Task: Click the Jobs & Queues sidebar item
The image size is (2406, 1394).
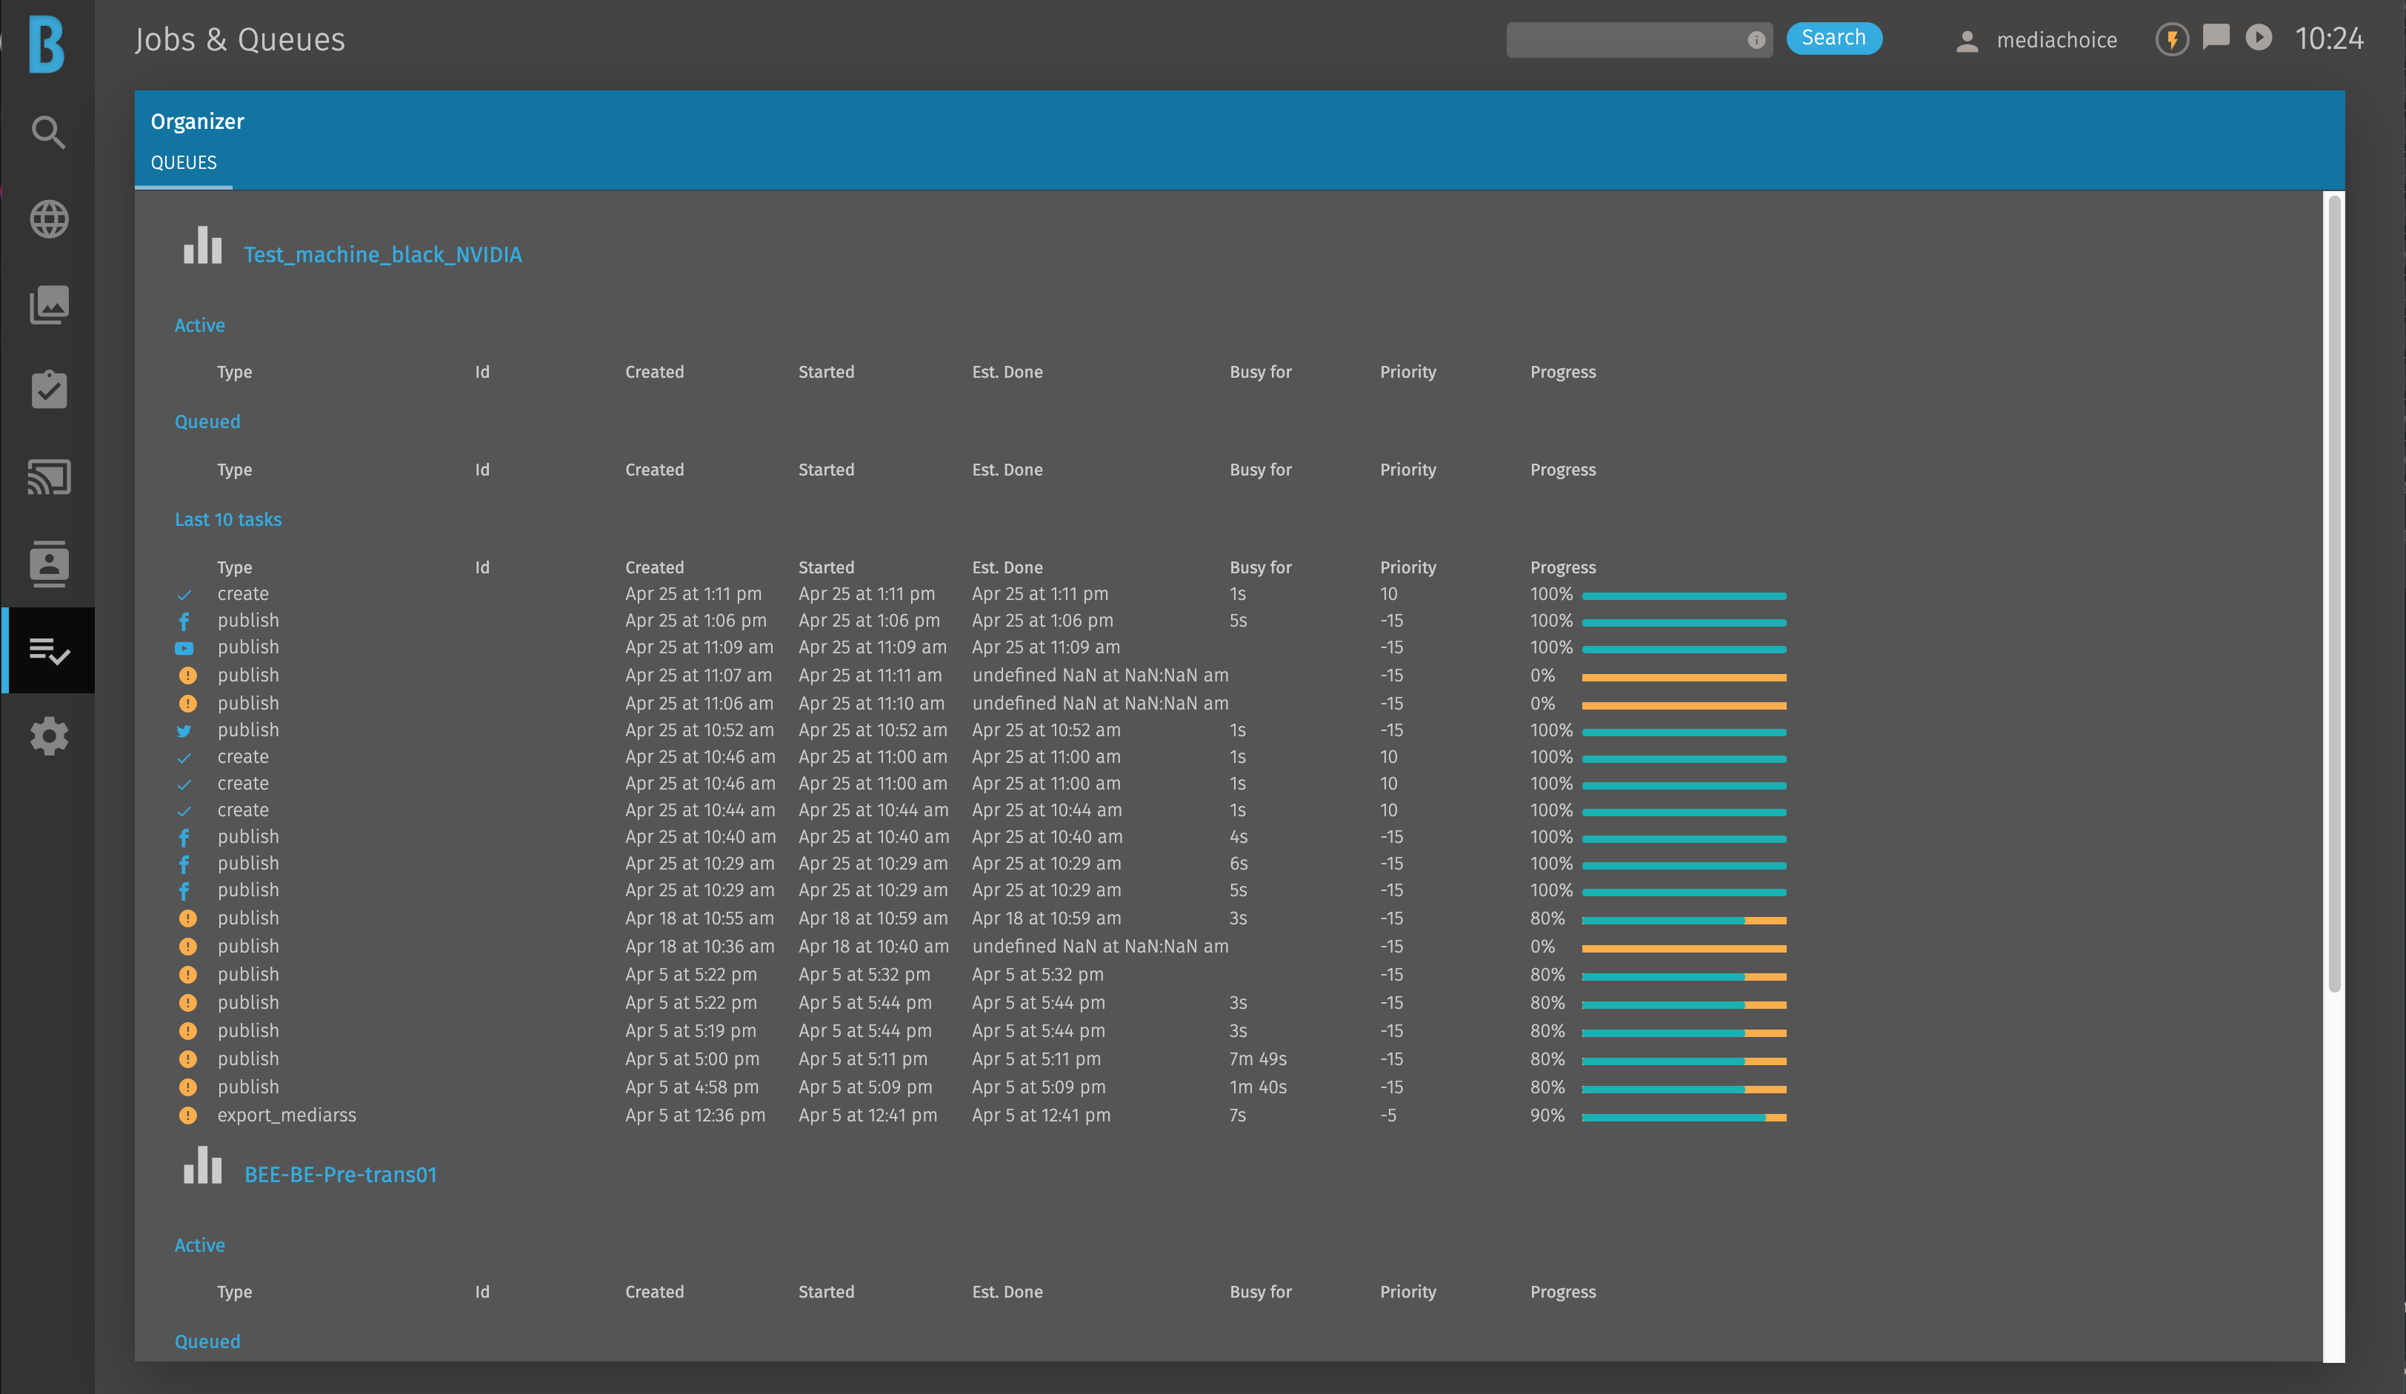Action: tap(49, 651)
